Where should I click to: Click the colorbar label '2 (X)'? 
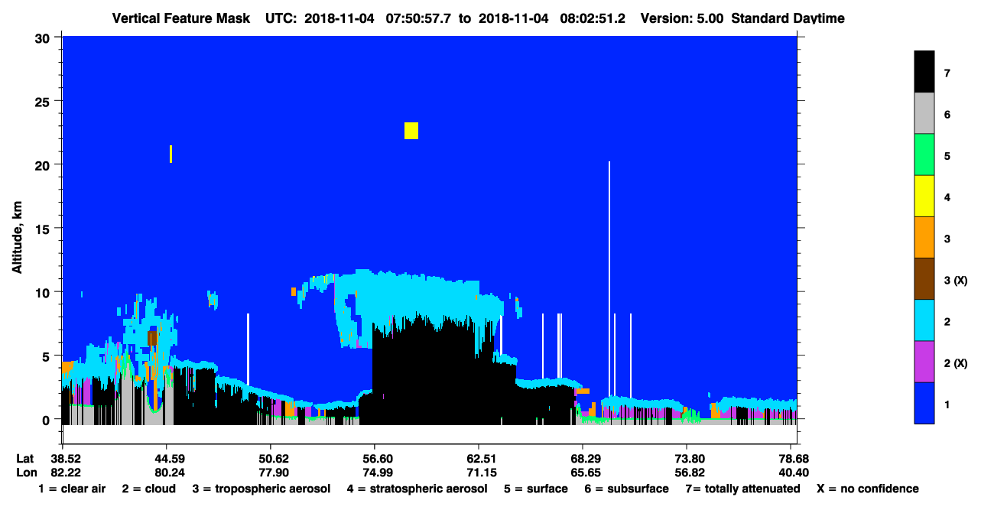[956, 362]
